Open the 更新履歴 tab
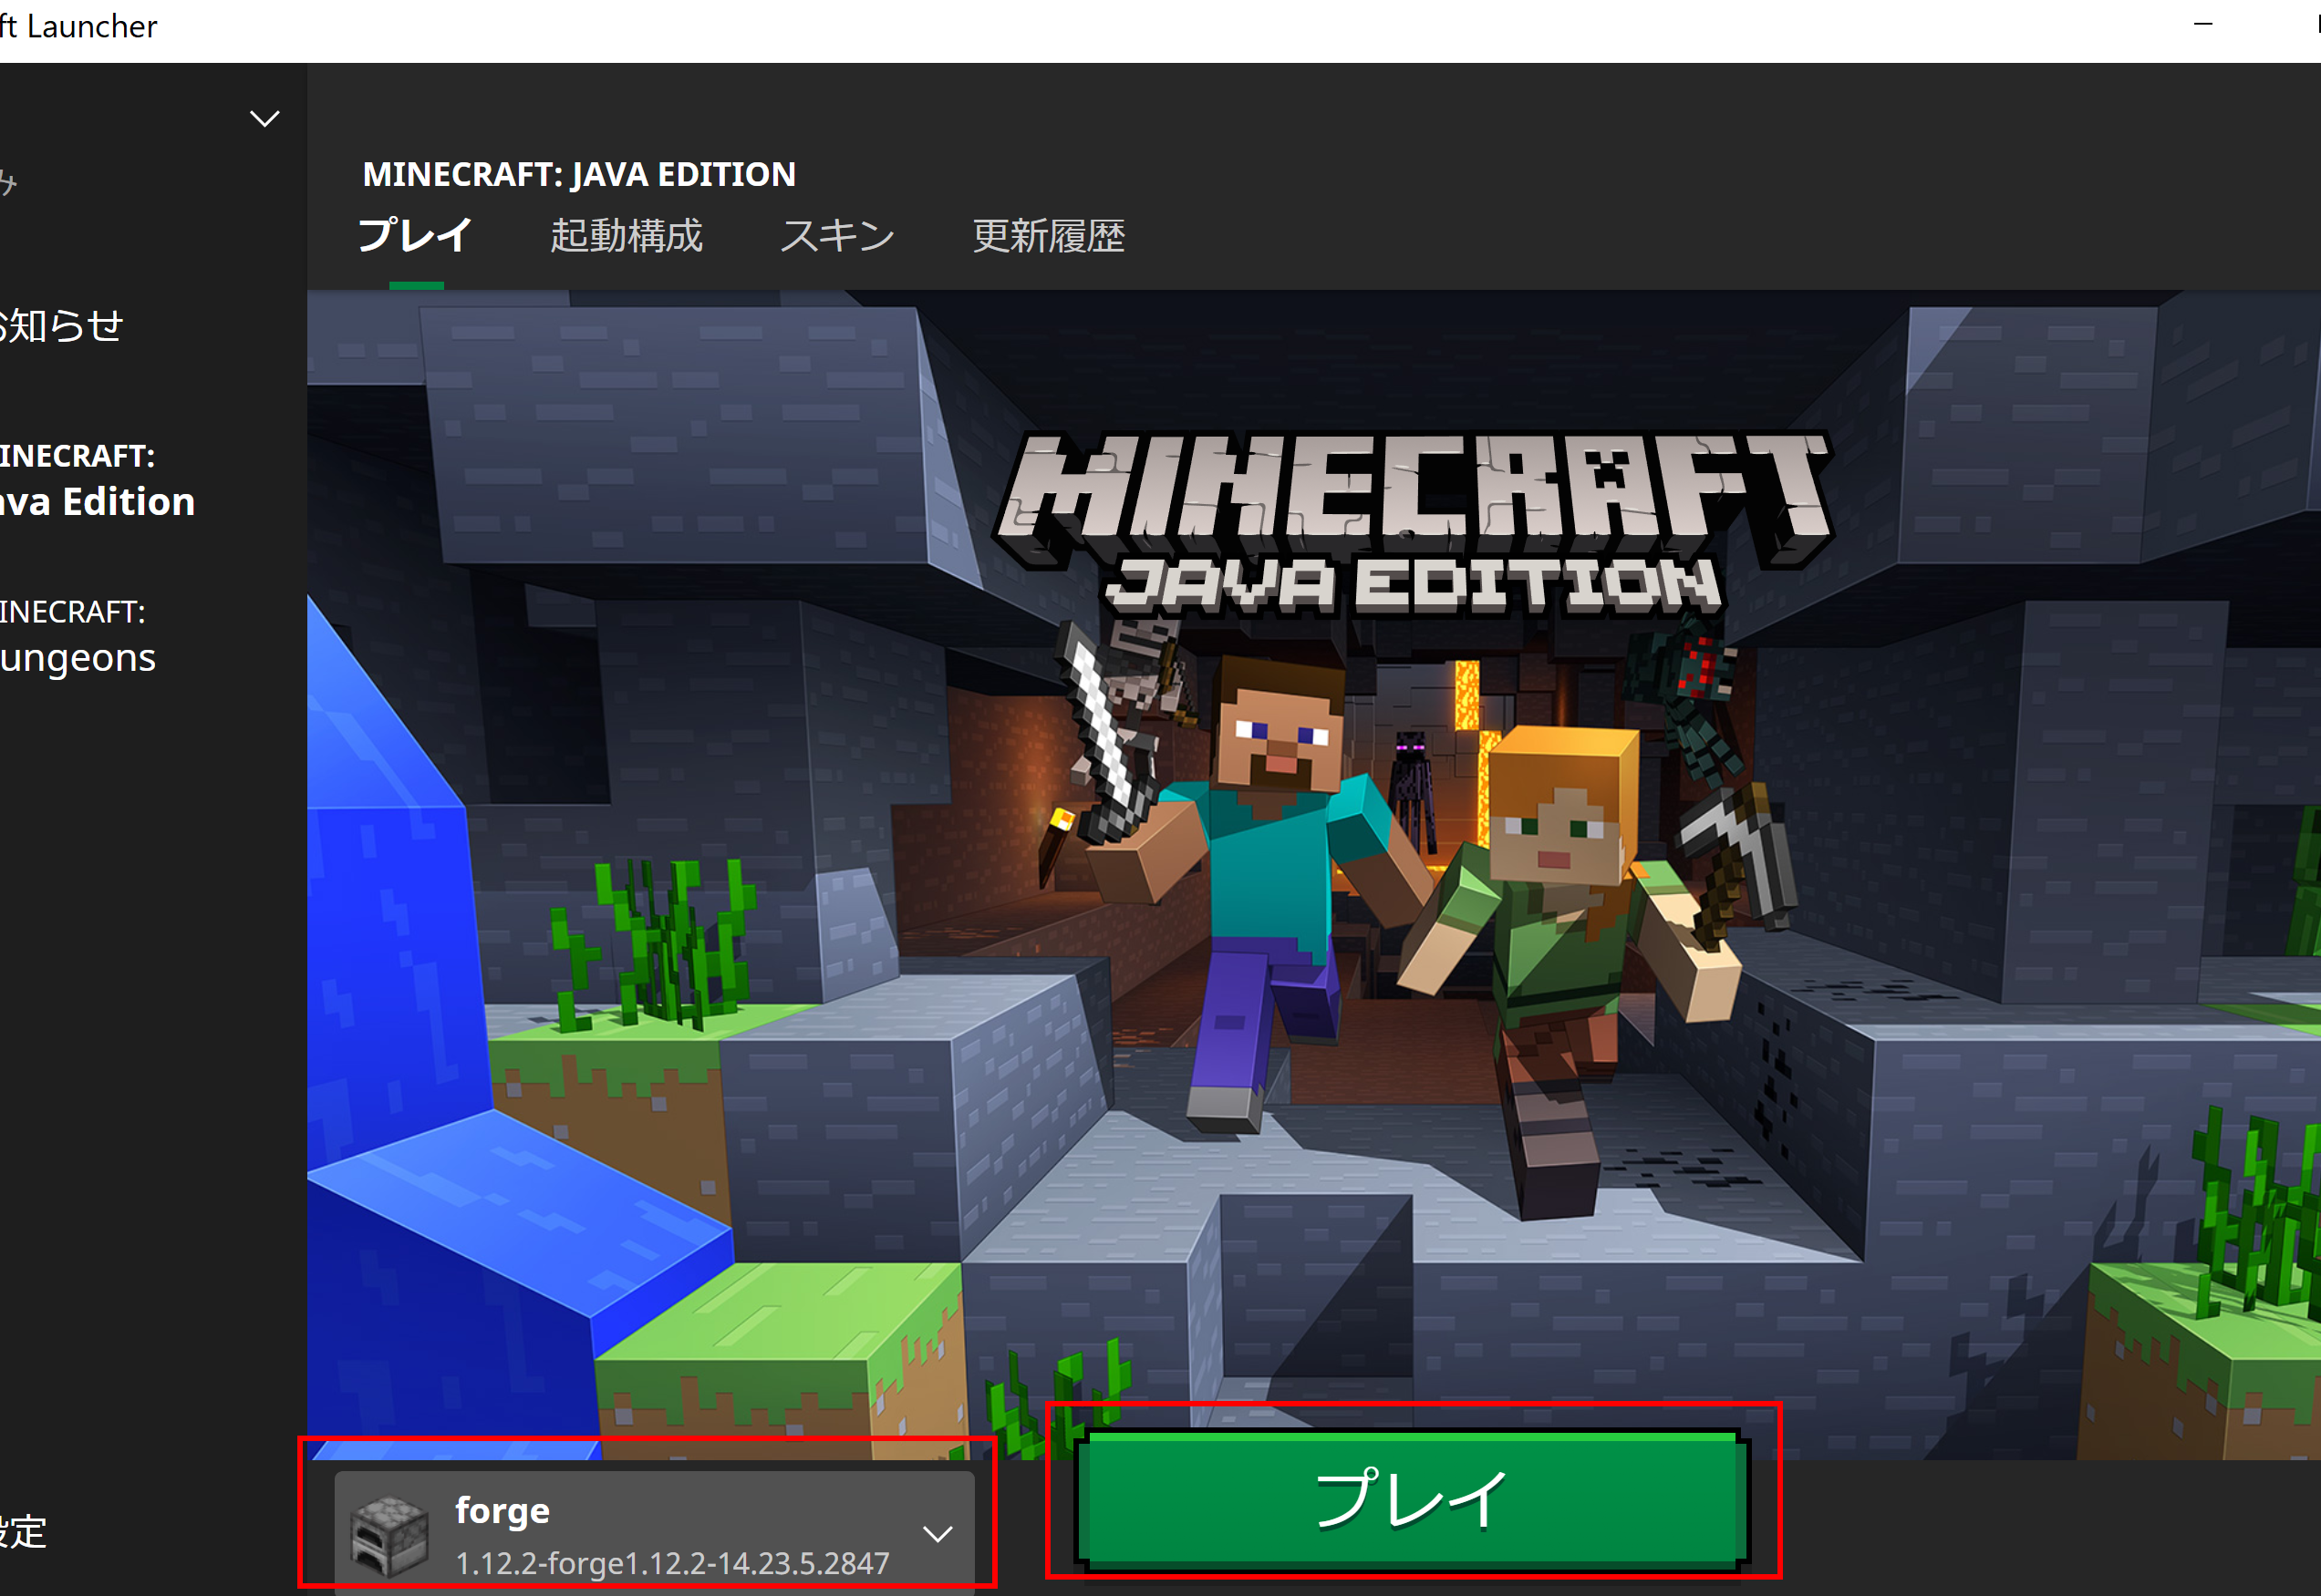The height and width of the screenshot is (1596, 2321). click(1049, 236)
